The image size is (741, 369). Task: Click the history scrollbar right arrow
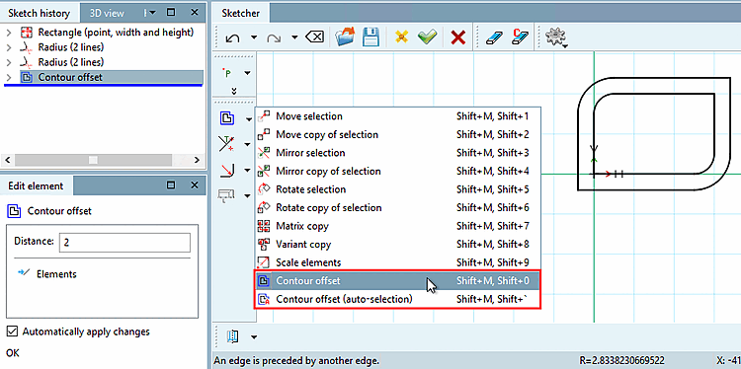pyautogui.click(x=197, y=161)
